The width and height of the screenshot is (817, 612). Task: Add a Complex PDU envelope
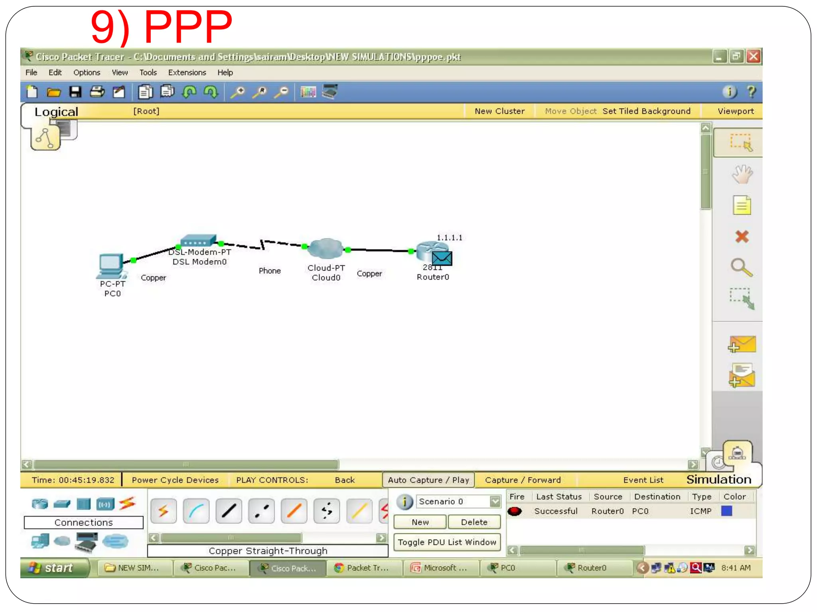coord(742,375)
